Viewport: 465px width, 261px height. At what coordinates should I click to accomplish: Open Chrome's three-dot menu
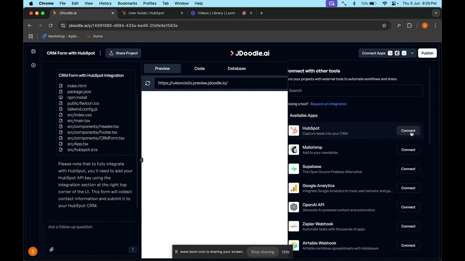pyautogui.click(x=435, y=25)
